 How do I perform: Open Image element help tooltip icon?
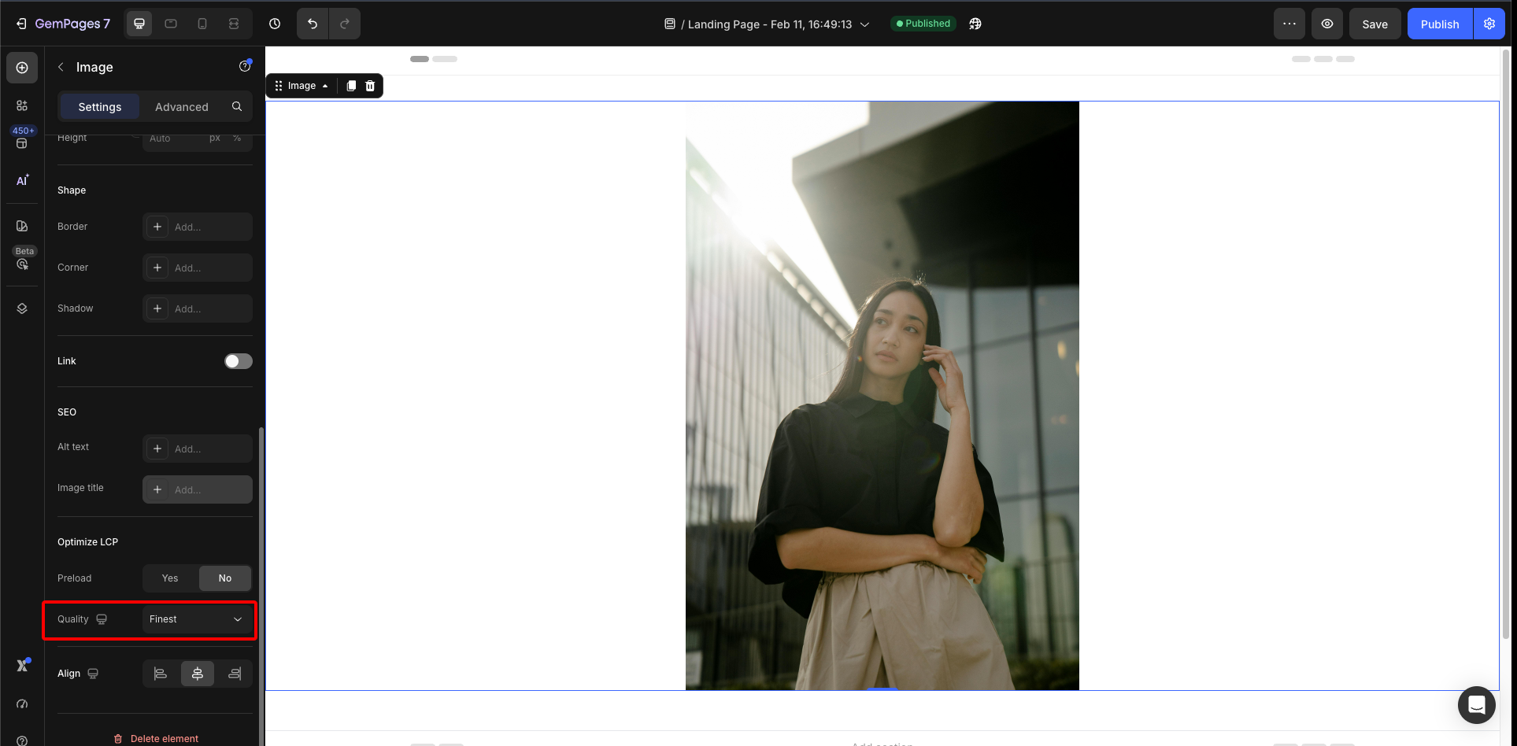pyautogui.click(x=245, y=67)
